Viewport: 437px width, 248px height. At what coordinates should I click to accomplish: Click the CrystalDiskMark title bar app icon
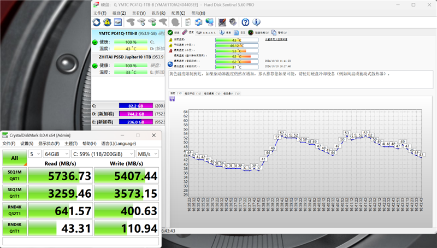coord(5,135)
